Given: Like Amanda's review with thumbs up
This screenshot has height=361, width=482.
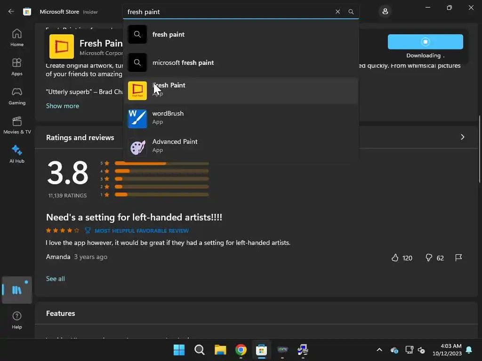Looking at the screenshot, I should tap(395, 258).
